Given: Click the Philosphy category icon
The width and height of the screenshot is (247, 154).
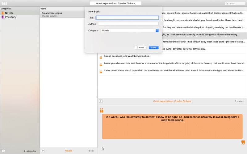Looking at the screenshot, I should (x=2, y=17).
